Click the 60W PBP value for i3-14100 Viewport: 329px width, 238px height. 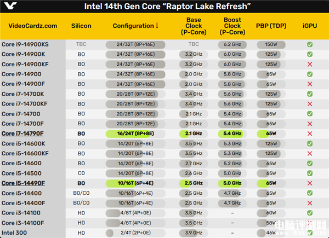pyautogui.click(x=271, y=213)
